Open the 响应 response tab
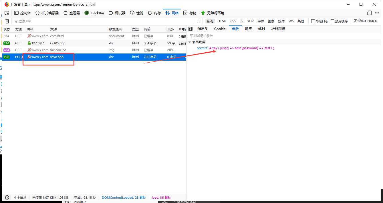Viewport: 383px width, 203px height. click(x=249, y=29)
